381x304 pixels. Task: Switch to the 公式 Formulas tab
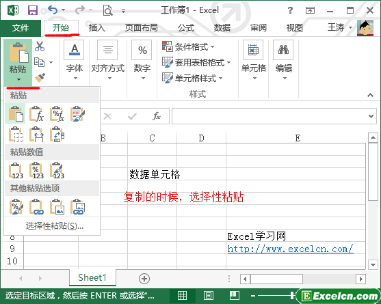pyautogui.click(x=186, y=27)
